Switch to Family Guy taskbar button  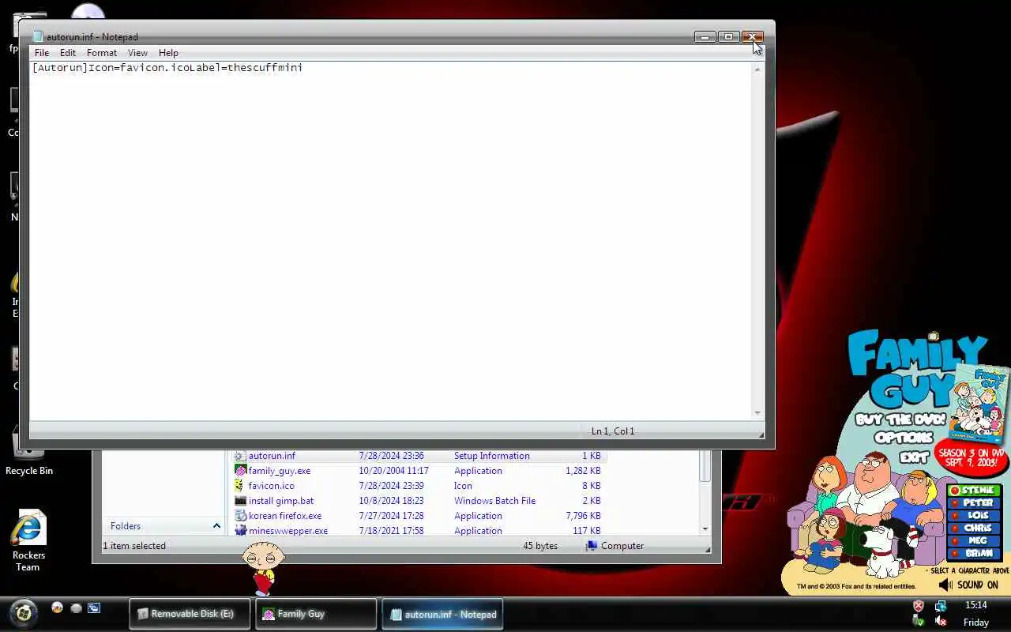click(x=316, y=614)
